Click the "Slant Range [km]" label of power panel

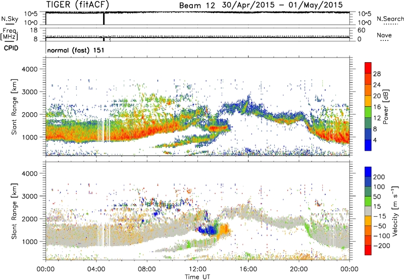tap(14, 107)
